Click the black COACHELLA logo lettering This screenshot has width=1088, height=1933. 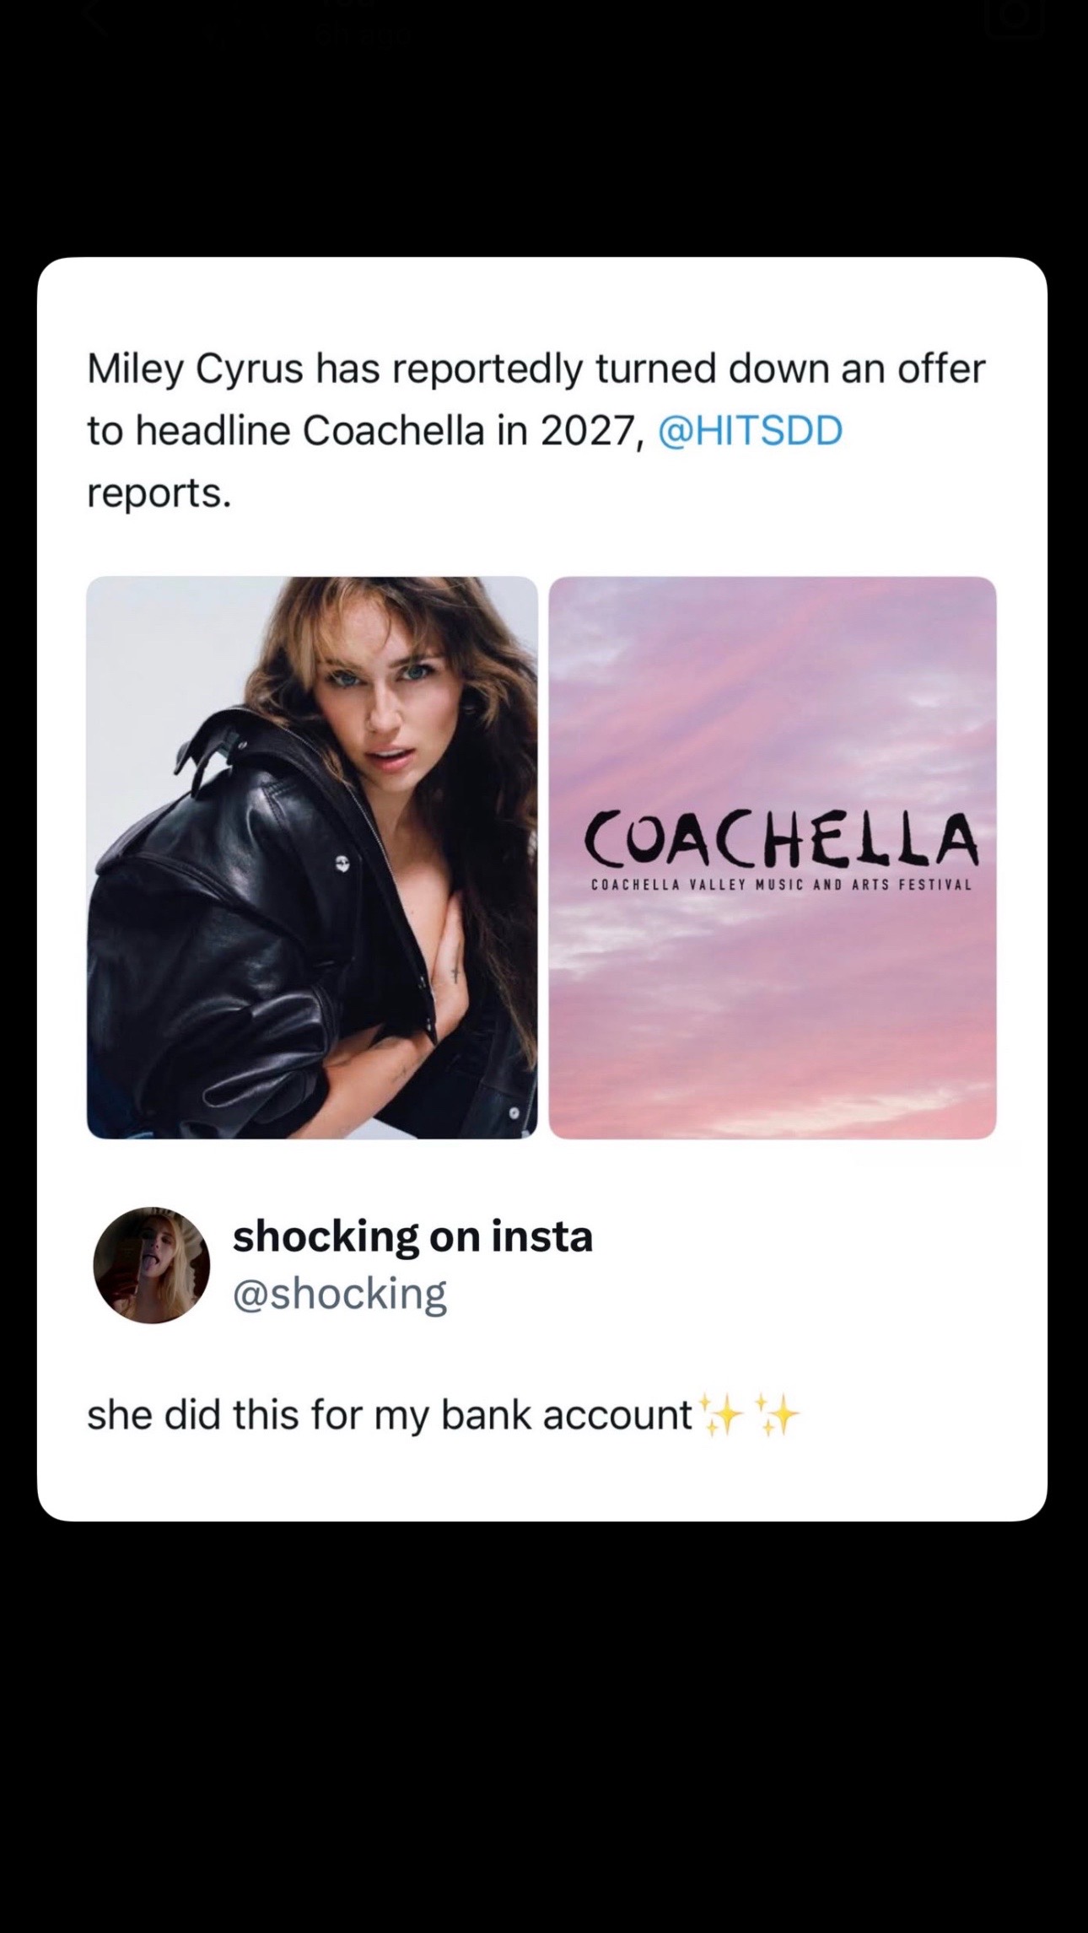(x=781, y=840)
